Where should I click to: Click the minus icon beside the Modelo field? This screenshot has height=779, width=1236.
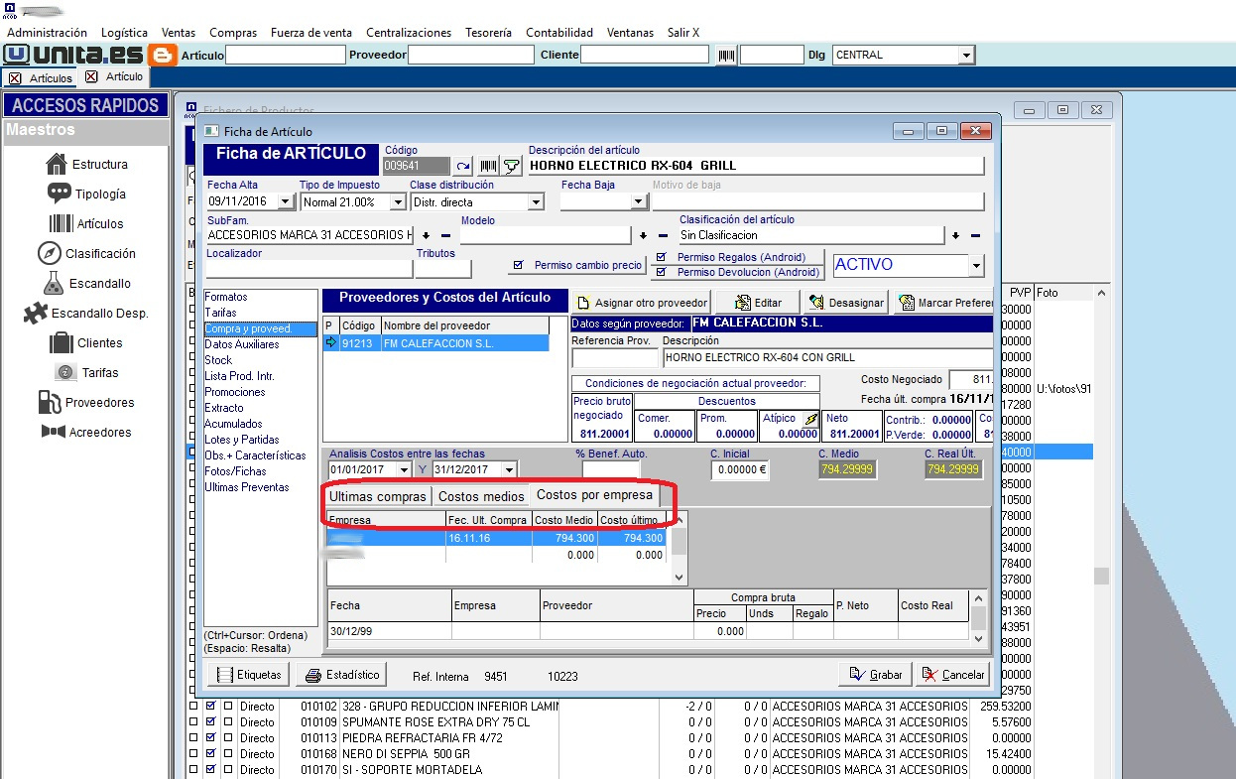tap(663, 236)
